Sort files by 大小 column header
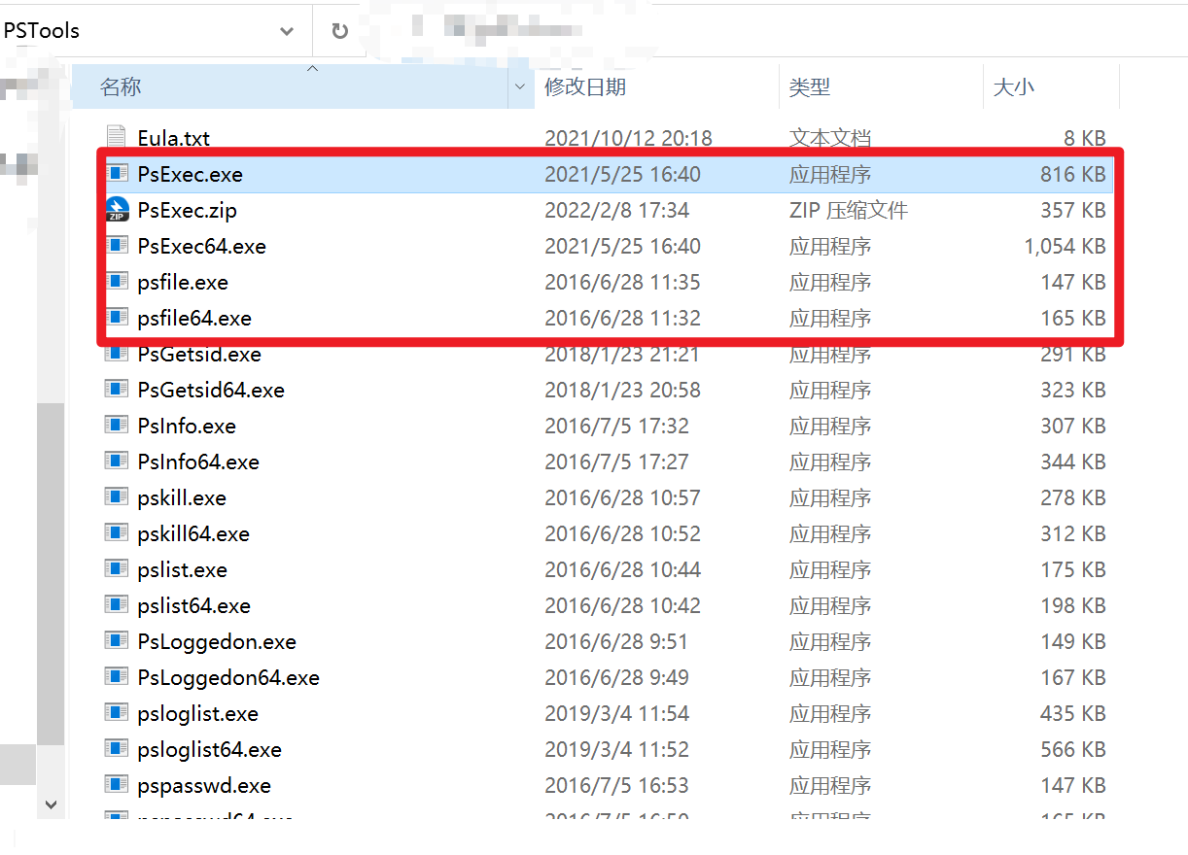This screenshot has width=1188, height=855. tap(1013, 87)
